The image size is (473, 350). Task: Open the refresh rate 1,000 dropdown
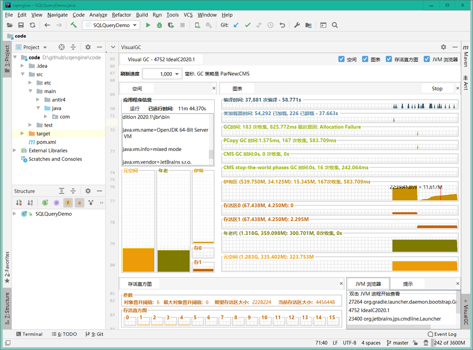click(162, 74)
